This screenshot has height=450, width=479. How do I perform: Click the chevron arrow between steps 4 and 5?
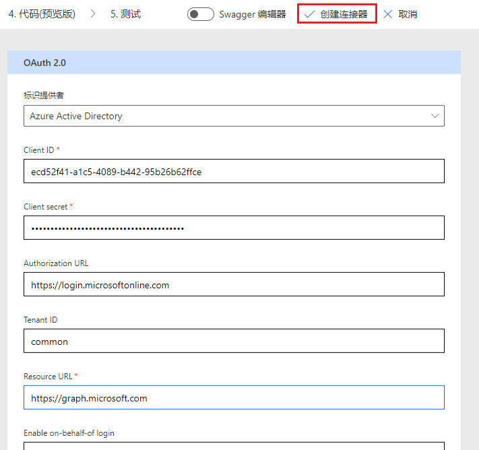93,13
